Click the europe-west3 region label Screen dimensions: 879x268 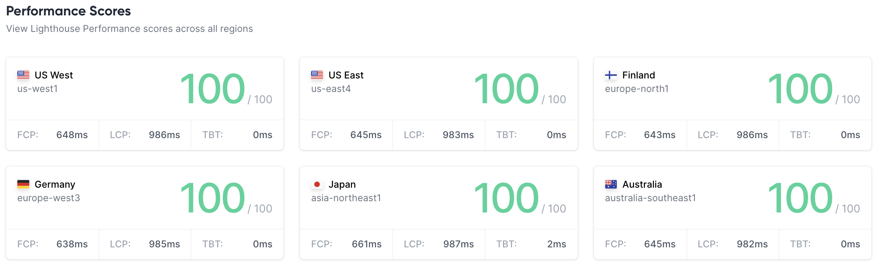[x=48, y=198]
